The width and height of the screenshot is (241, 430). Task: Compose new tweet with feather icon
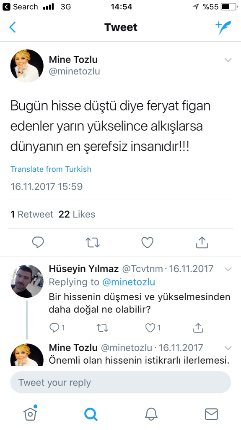(x=223, y=27)
